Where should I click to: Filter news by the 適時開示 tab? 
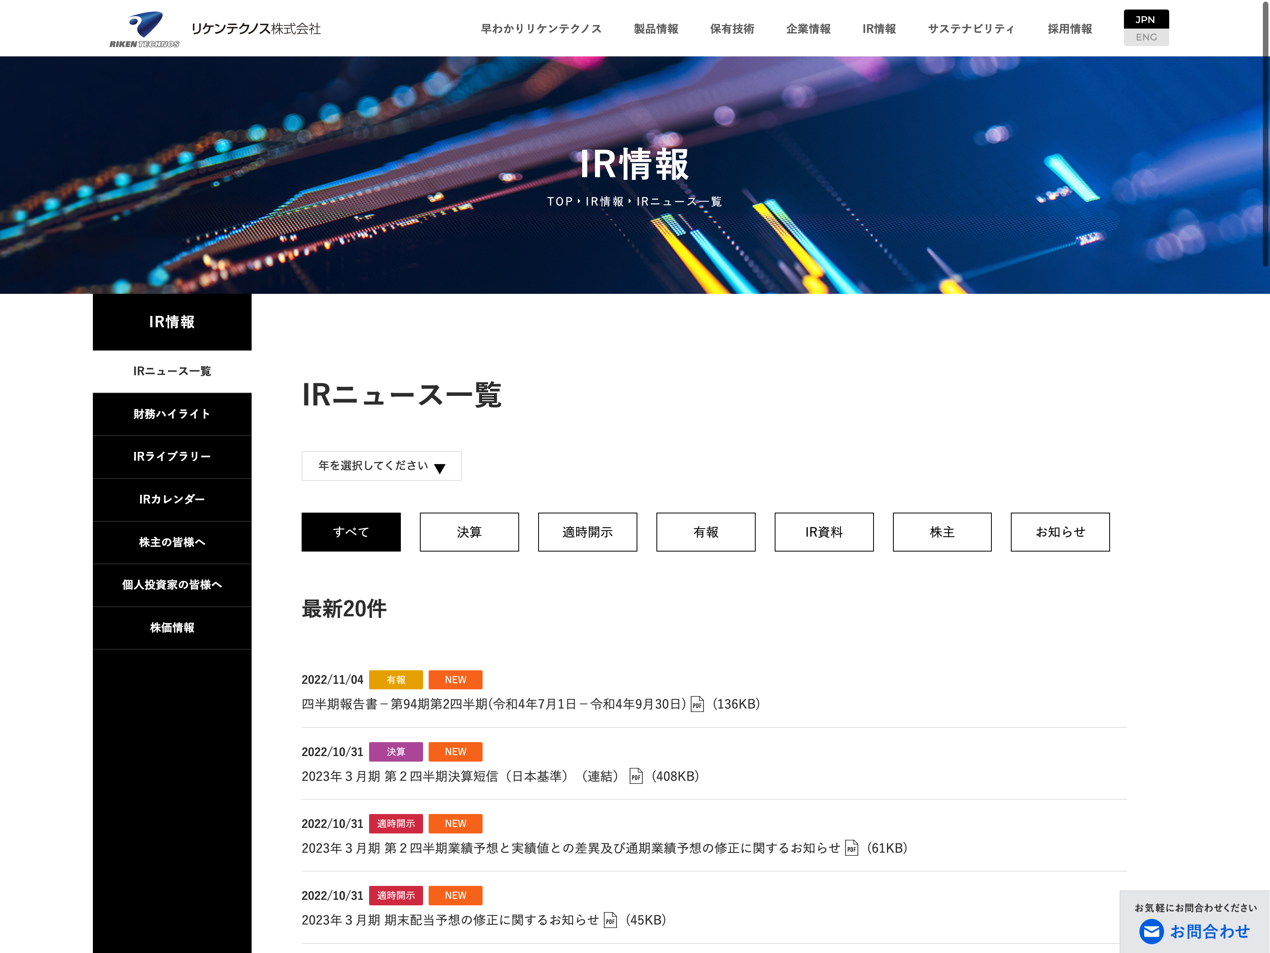[587, 532]
